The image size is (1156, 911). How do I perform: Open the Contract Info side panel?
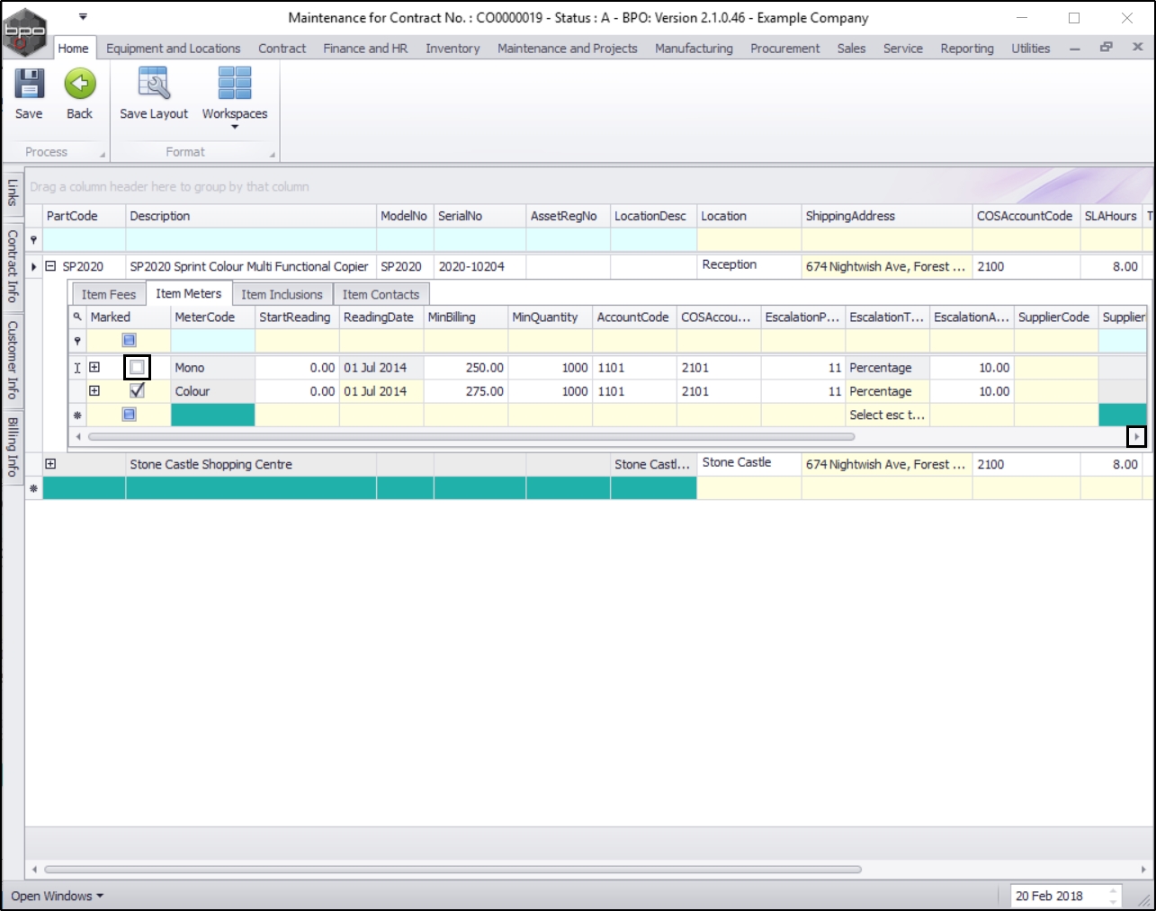click(13, 265)
